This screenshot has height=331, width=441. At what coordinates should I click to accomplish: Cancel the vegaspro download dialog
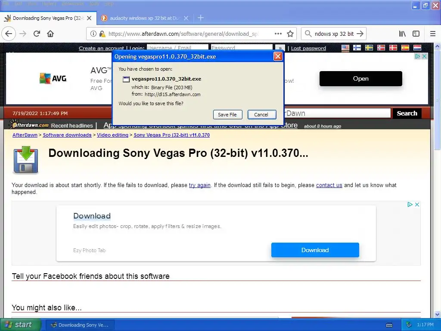261,115
